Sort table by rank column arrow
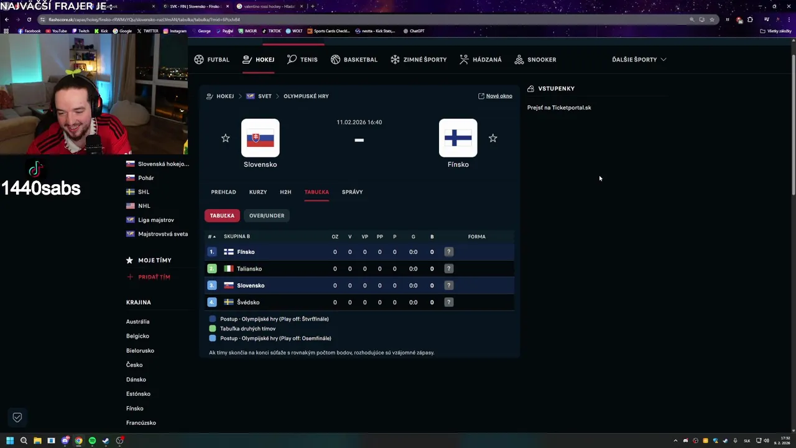Screen dimensions: 796x448 tap(212, 236)
